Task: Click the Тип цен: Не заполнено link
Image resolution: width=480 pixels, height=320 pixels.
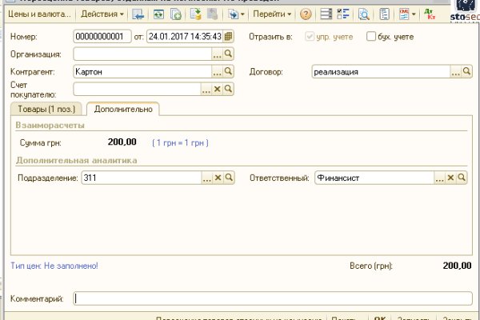Action: [54, 265]
